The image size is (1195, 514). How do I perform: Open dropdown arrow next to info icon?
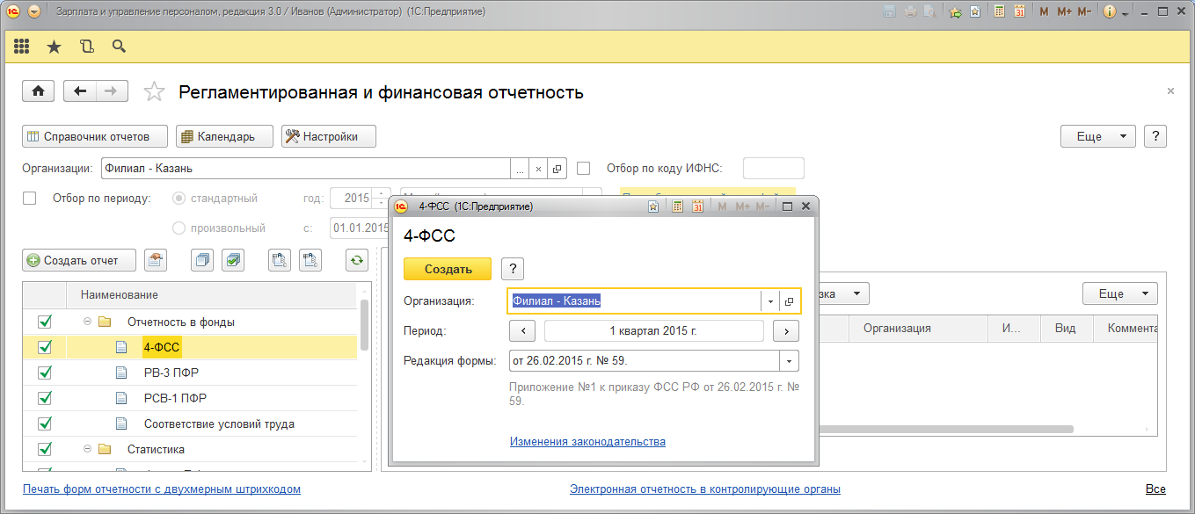click(1125, 12)
